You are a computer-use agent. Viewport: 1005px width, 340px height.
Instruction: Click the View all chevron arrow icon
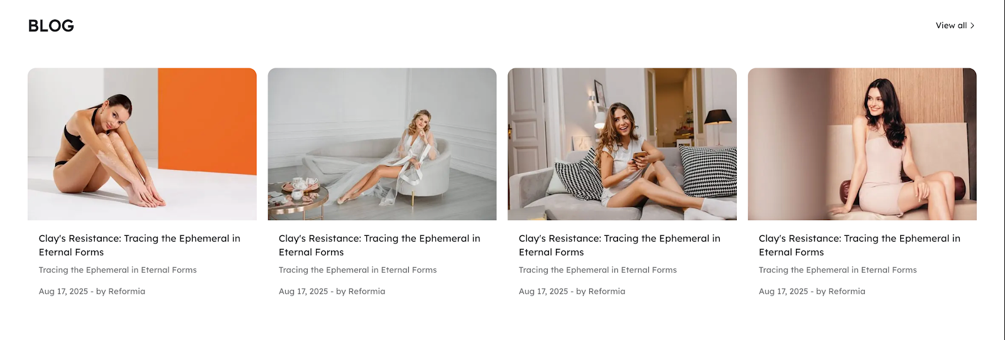[972, 26]
